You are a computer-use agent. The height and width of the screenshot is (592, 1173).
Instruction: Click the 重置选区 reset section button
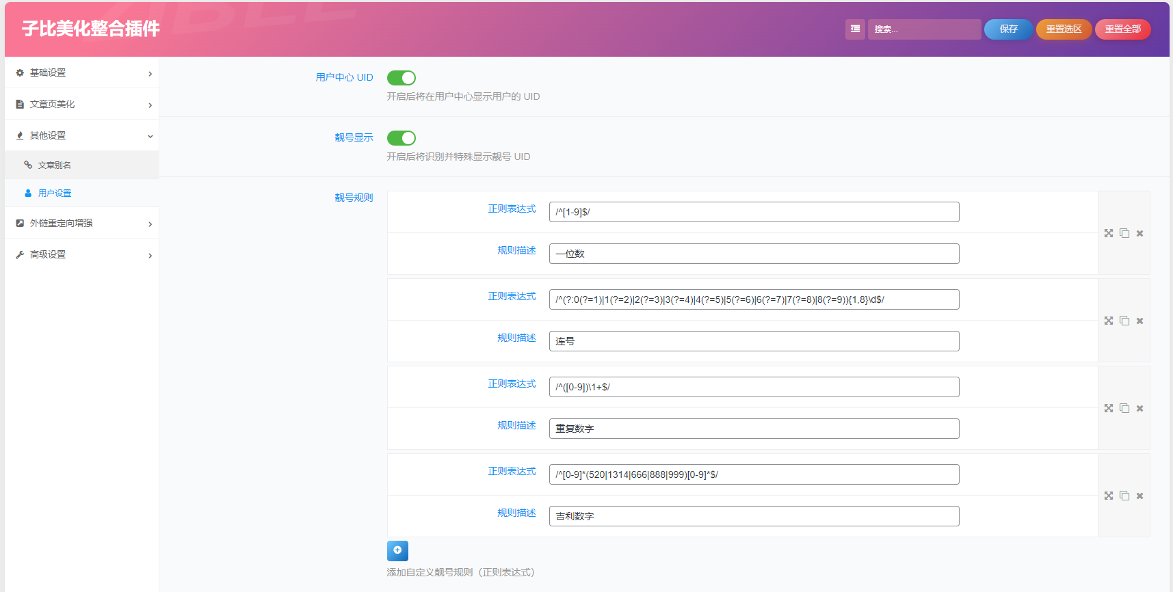[1064, 29]
